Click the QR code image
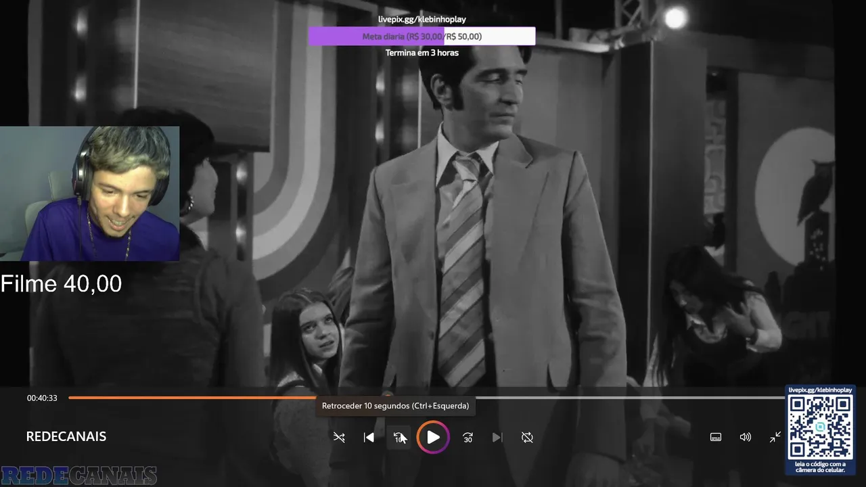Viewport: 866px width, 487px height. 820,426
